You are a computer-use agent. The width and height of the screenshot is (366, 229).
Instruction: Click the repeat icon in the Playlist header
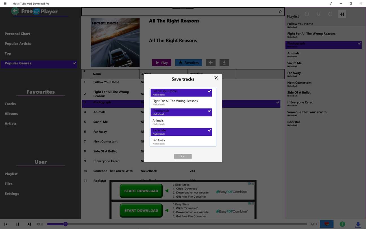click(307, 14)
